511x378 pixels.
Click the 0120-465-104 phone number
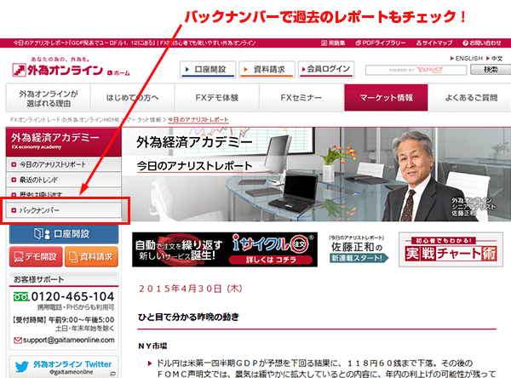(72, 296)
